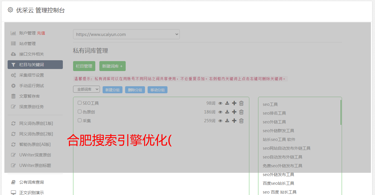Image resolution: width=375 pixels, height=195 pixels.
Task: Open 深度原创任务 menu item
Action: tap(32, 107)
